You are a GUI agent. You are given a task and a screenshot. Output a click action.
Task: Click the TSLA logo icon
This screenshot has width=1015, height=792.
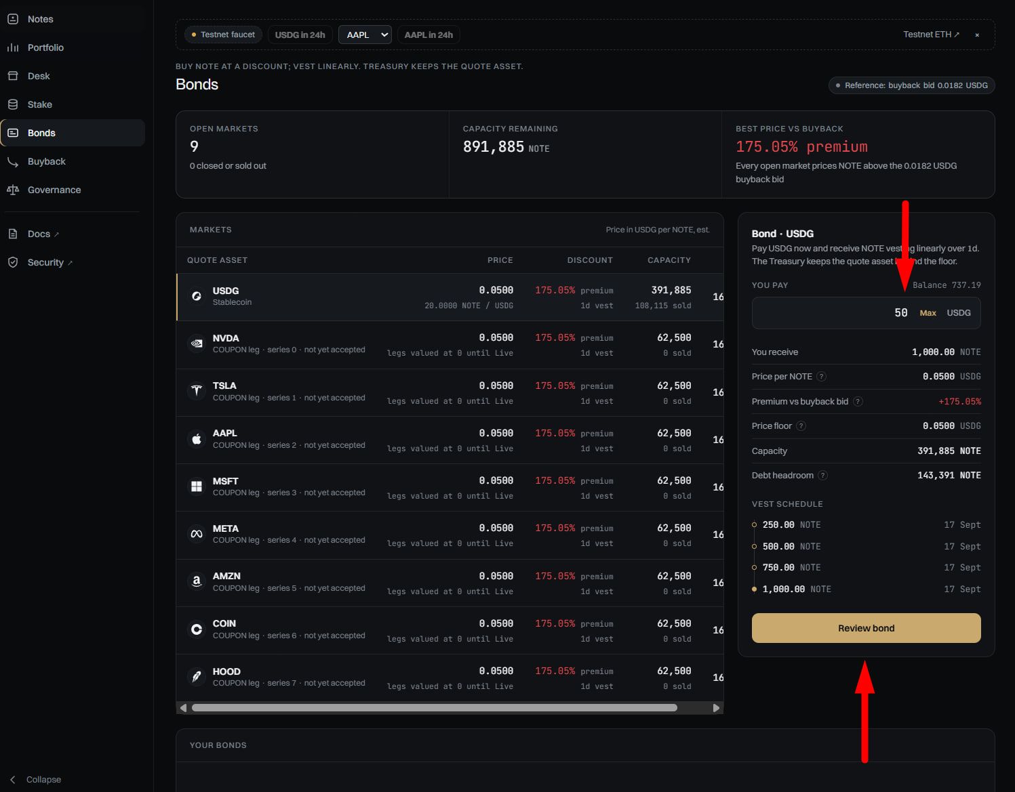click(x=197, y=391)
